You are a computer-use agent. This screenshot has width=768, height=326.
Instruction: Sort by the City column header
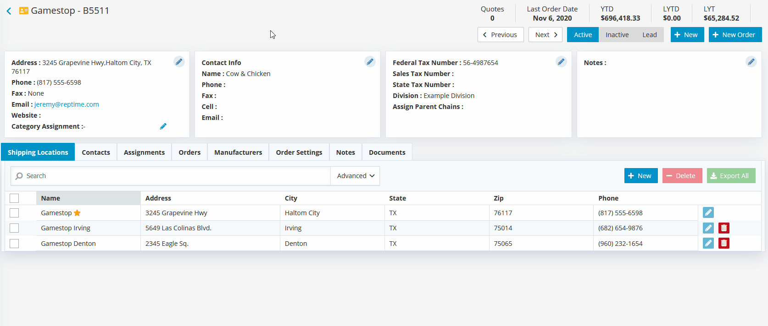point(332,198)
